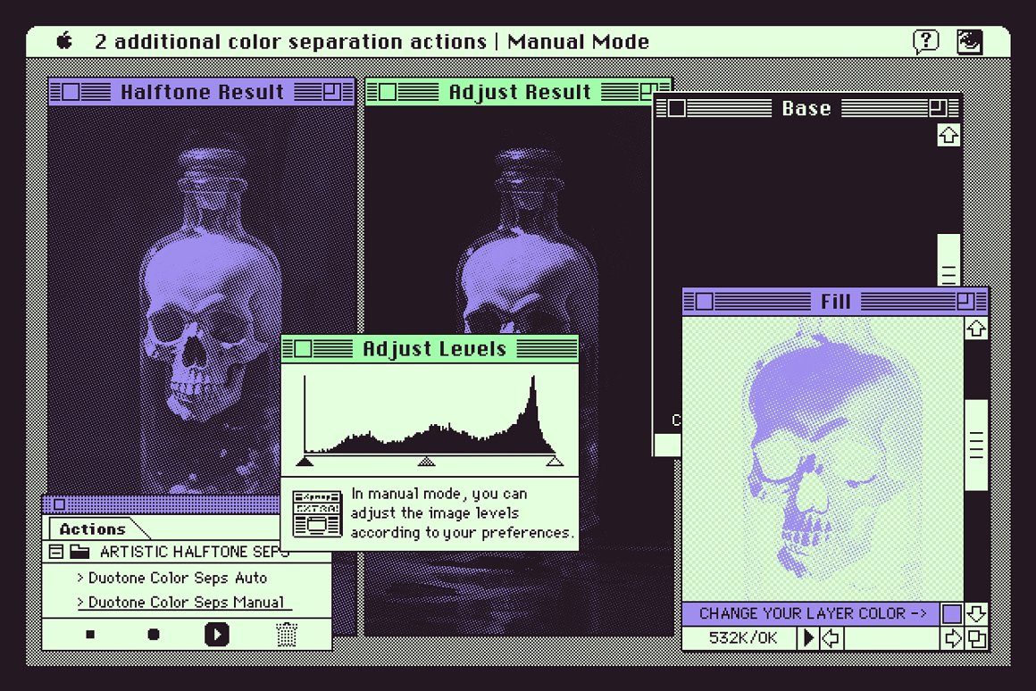Open the application switcher icon in menu bar
Viewport: 1036px width, 691px height.
click(970, 42)
